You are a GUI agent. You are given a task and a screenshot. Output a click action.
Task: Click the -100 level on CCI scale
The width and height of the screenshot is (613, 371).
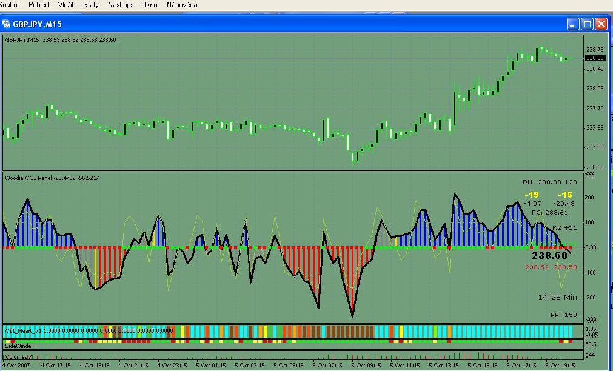coord(589,272)
